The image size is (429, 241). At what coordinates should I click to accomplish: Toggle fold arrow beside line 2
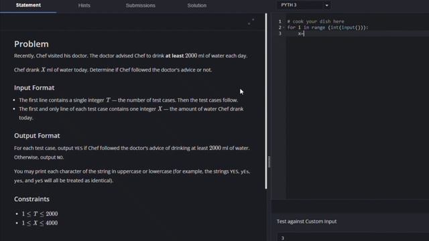[284, 27]
